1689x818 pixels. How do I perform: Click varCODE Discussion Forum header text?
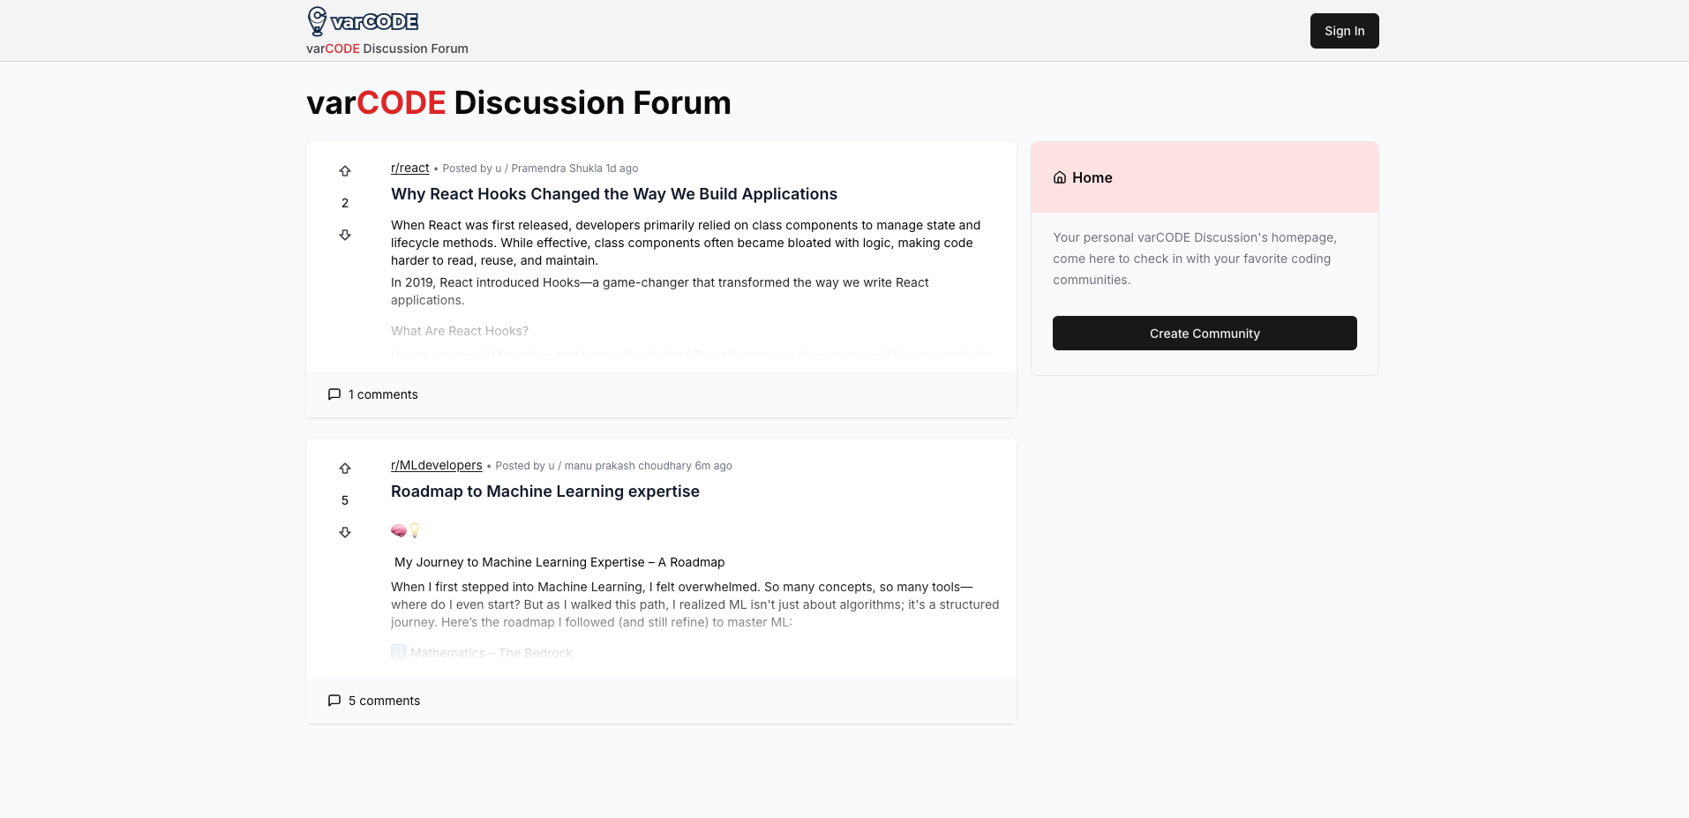[x=387, y=49]
